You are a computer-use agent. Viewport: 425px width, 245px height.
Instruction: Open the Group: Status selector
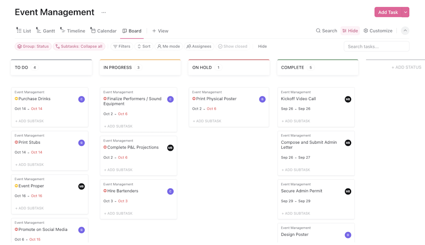coord(33,47)
